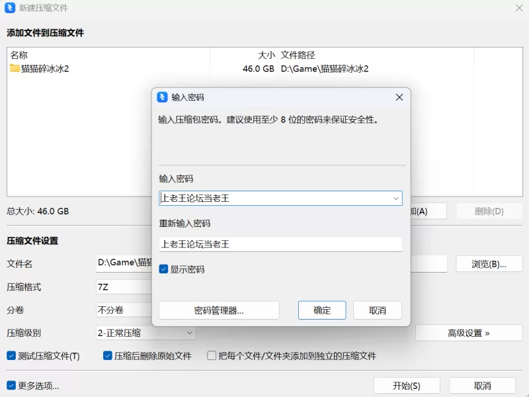Confirm password with 确定 button
529x397 pixels.
(x=322, y=310)
